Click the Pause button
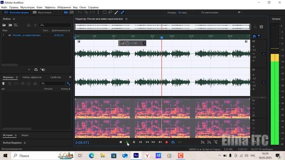The height and width of the screenshot is (160, 285). point(134,142)
